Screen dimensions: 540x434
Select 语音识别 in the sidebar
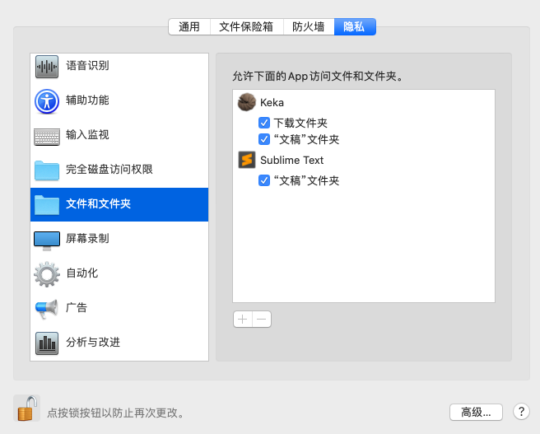(87, 65)
